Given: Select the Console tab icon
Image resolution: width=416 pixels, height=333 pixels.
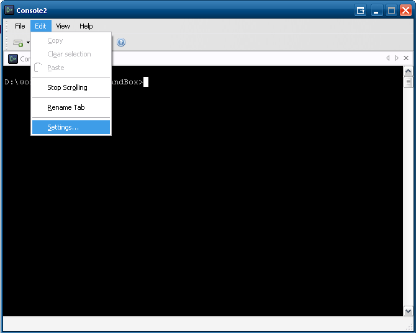Looking at the screenshot, I should pos(13,58).
